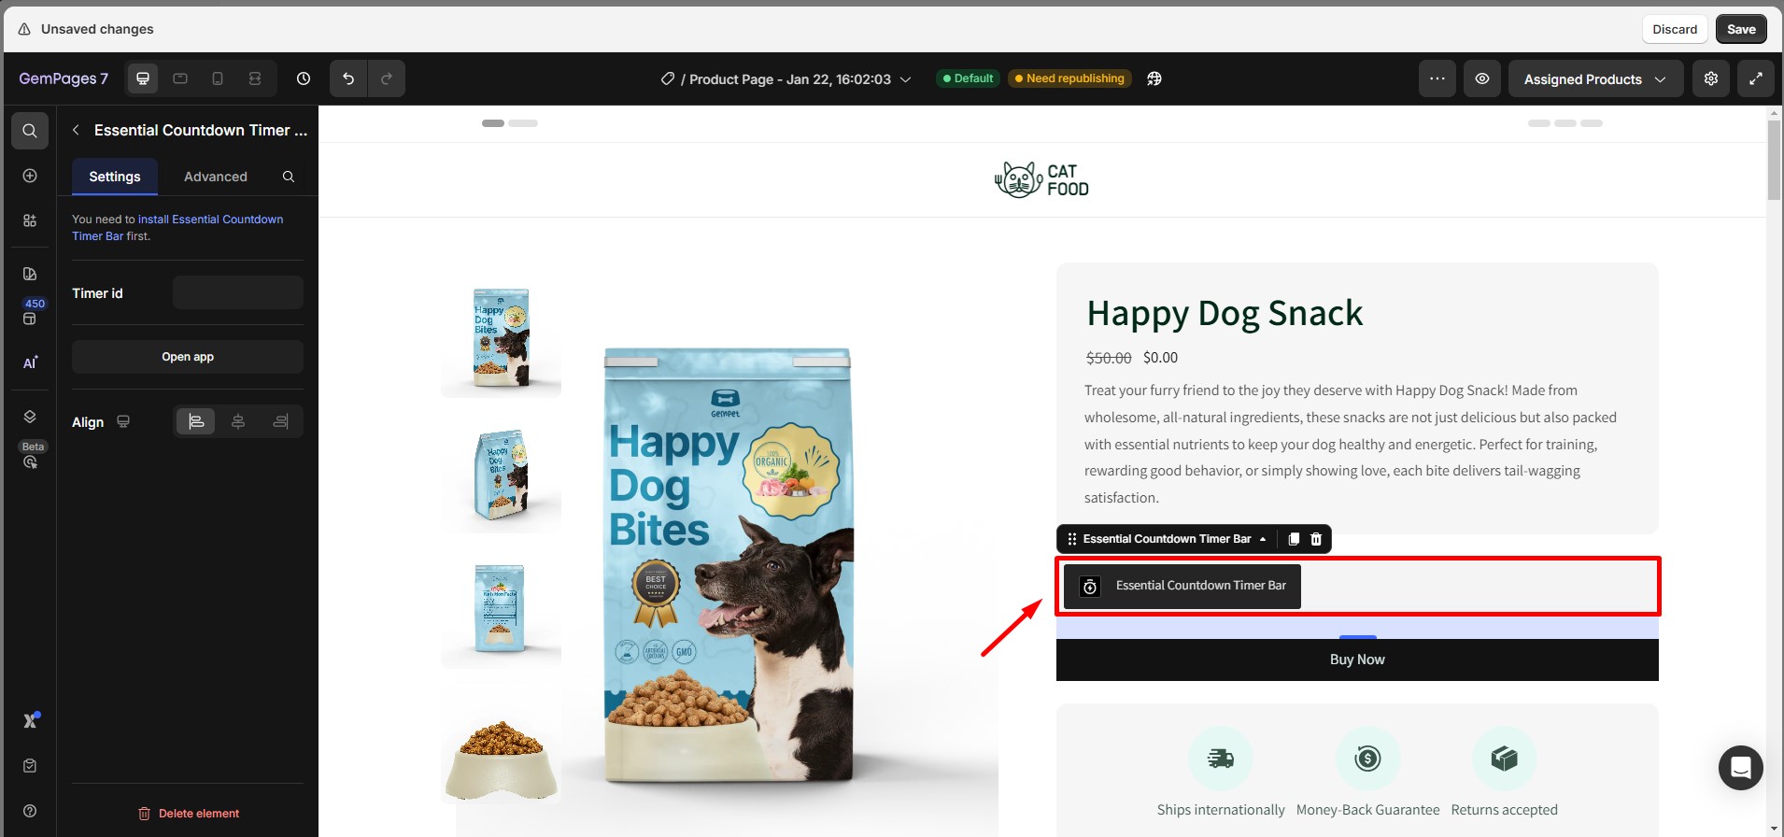
Task: Expand Assigned Products dropdown
Action: coord(1595,78)
